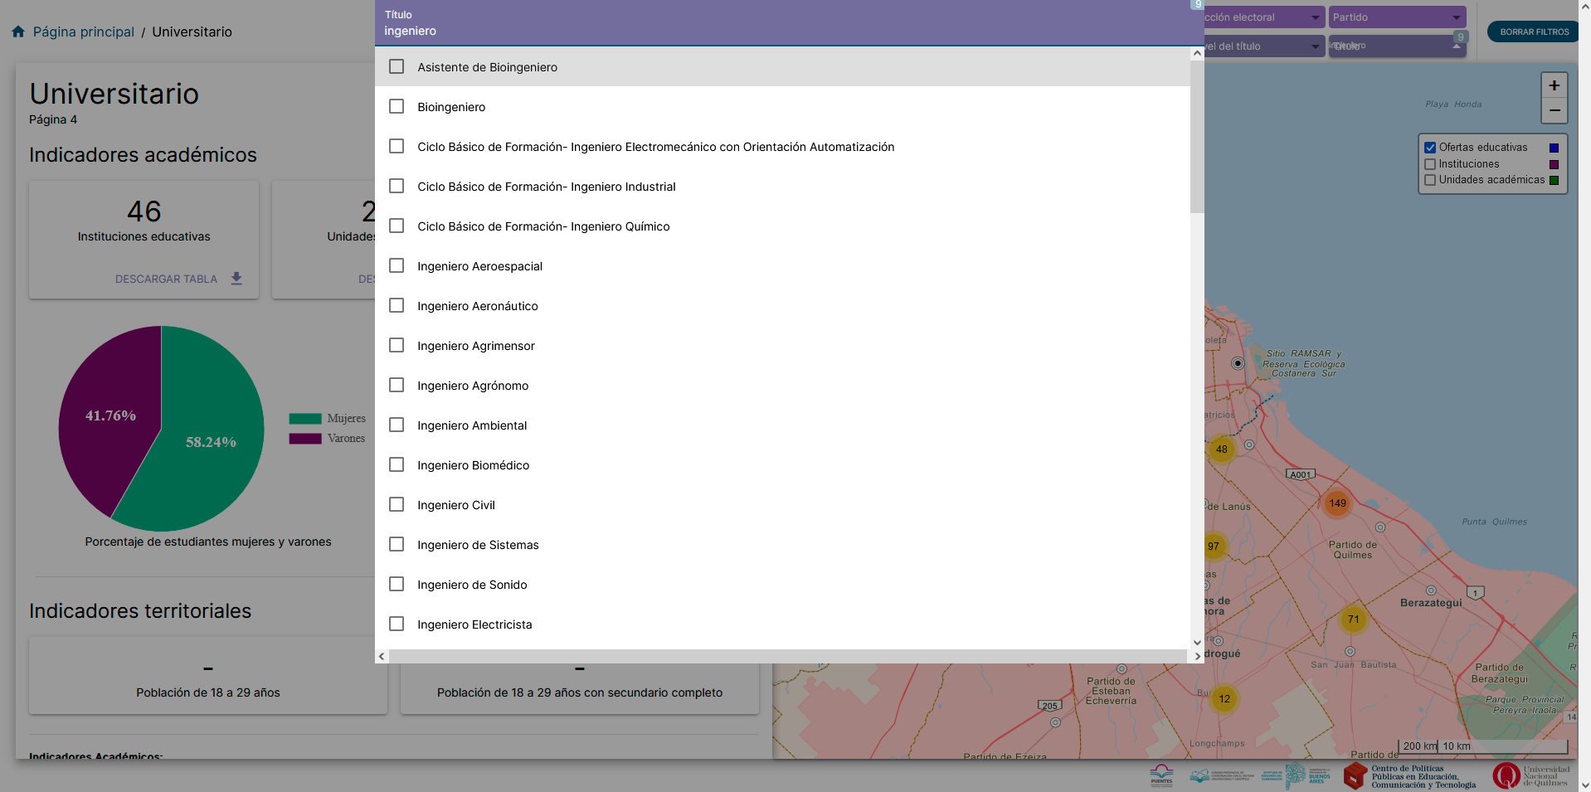Disable the Ofertas educativas map layer

tap(1430, 148)
